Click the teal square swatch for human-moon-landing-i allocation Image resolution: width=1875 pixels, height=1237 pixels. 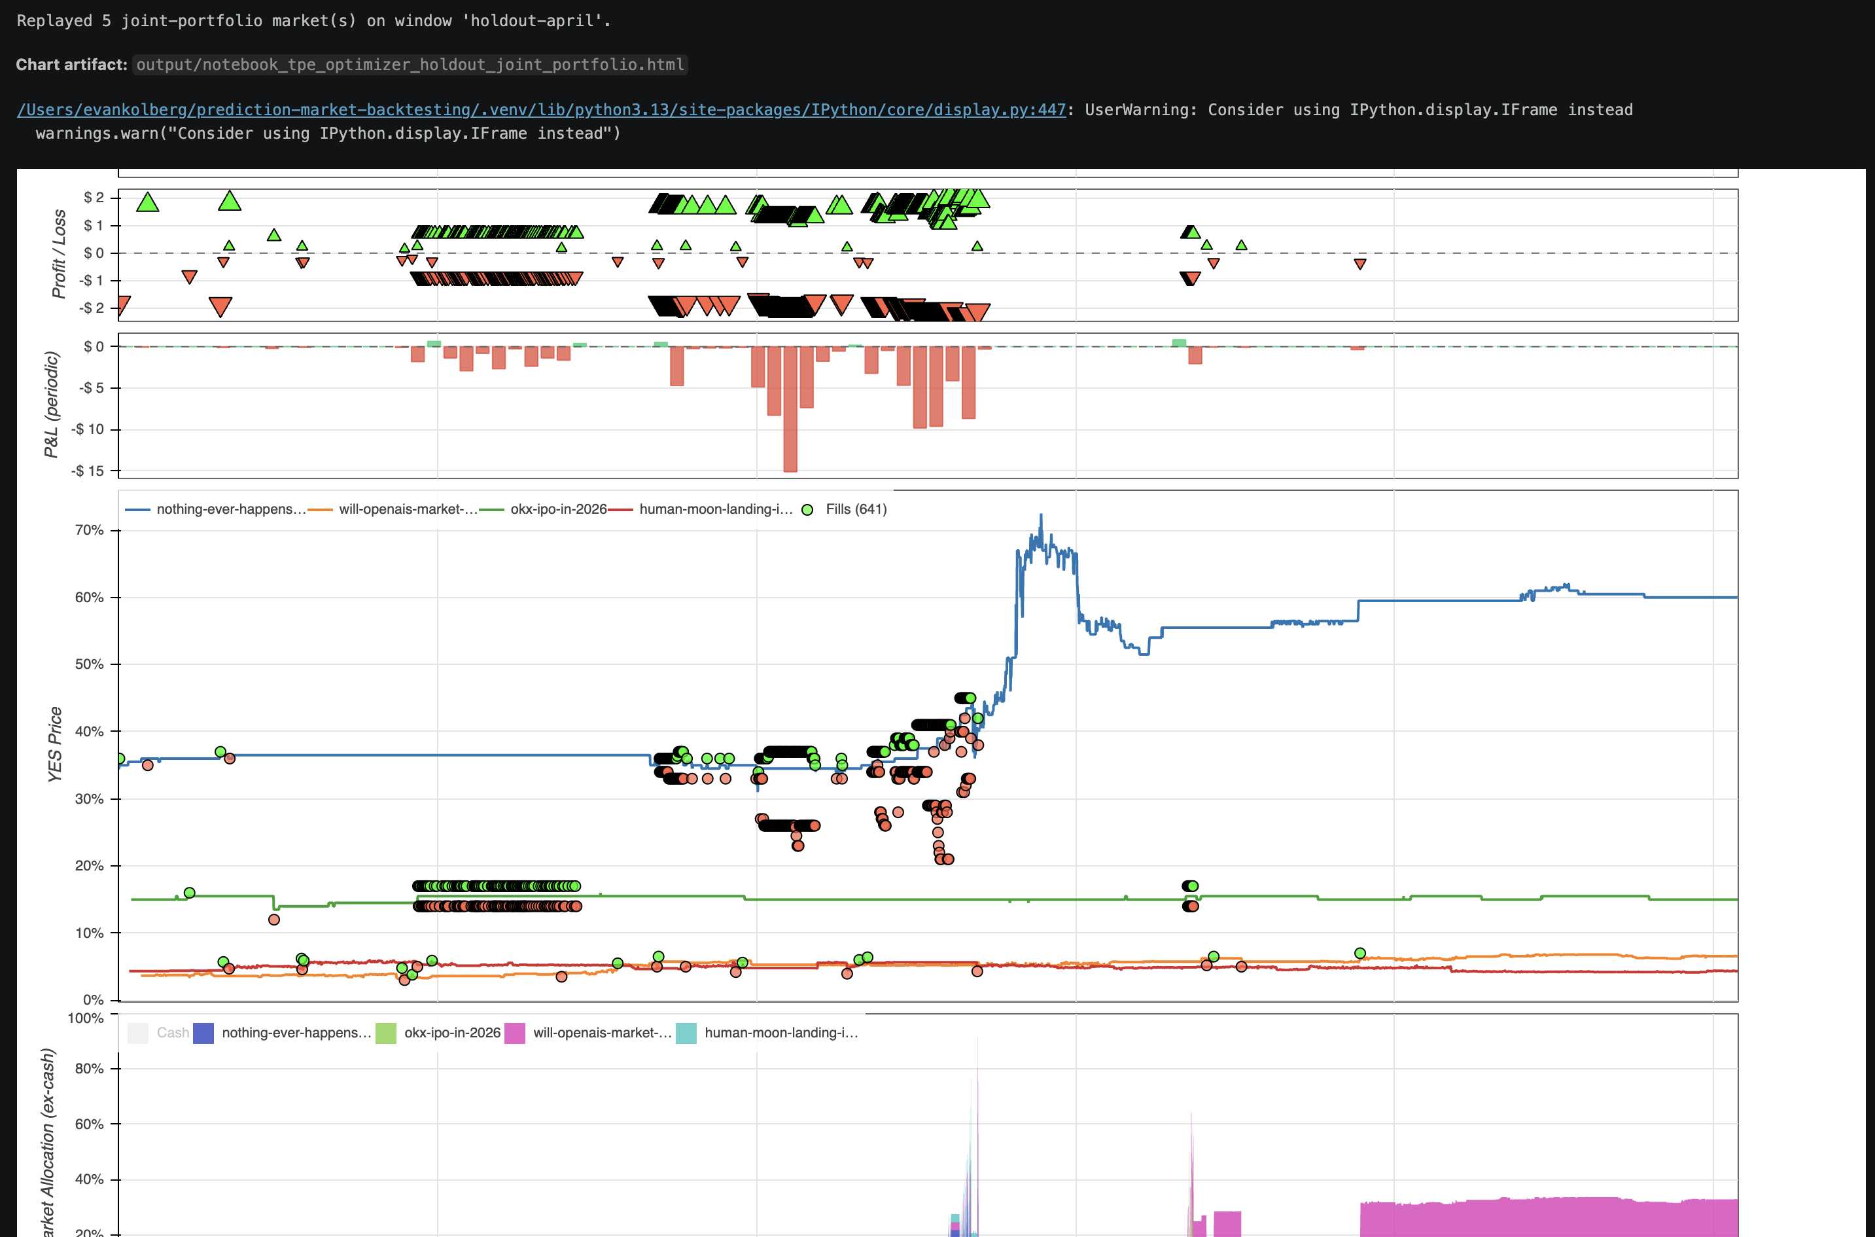click(x=686, y=1033)
